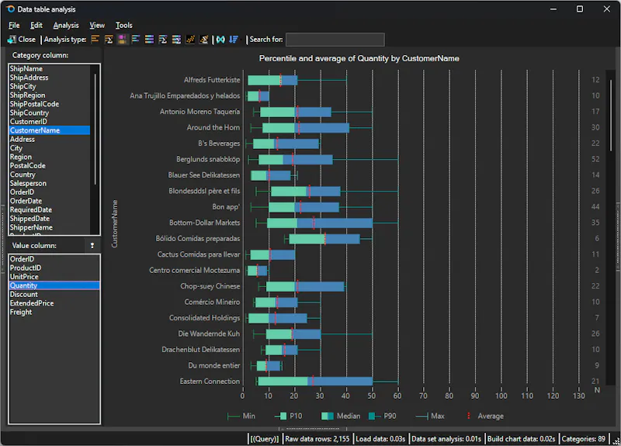Click the cyan swap columns toolbar icon

(220, 40)
